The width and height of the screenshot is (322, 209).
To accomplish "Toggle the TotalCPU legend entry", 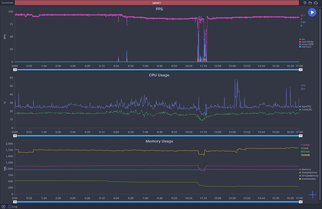I will (x=306, y=109).
